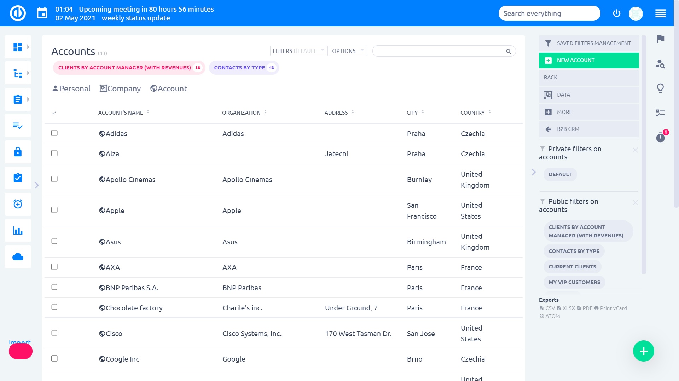Click the user search icon
This screenshot has height=381, width=679.
point(660,64)
